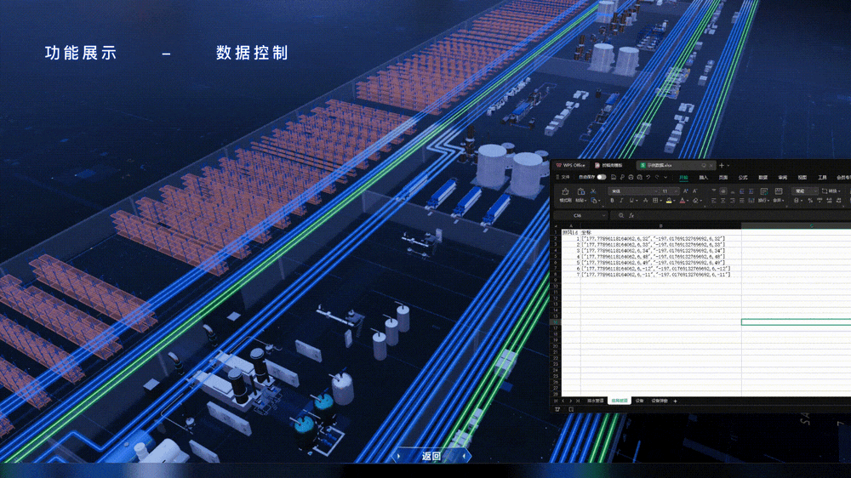Click the formula bar zoom icon
Screen dimensions: 851x478
[621, 215]
